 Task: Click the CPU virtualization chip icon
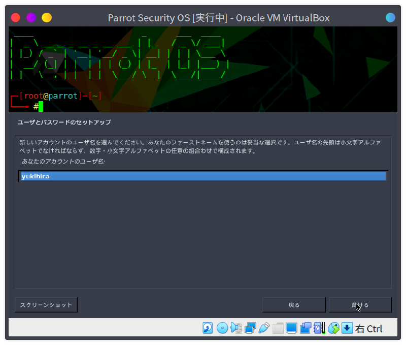(319, 328)
